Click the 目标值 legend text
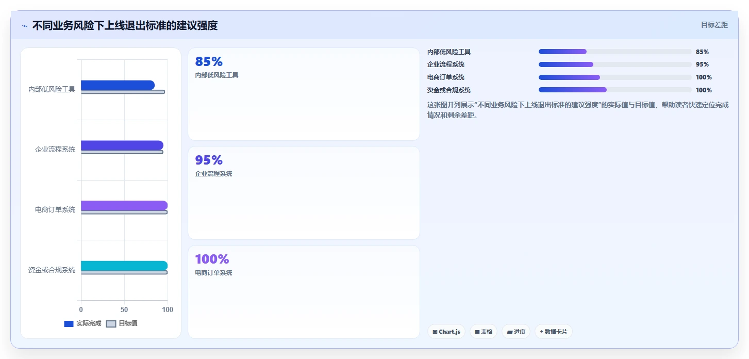Screen dimensions: 749x359 pos(128,323)
